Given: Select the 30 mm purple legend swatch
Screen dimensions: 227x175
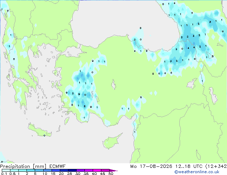Looking at the screenshot, I should 80,170.
